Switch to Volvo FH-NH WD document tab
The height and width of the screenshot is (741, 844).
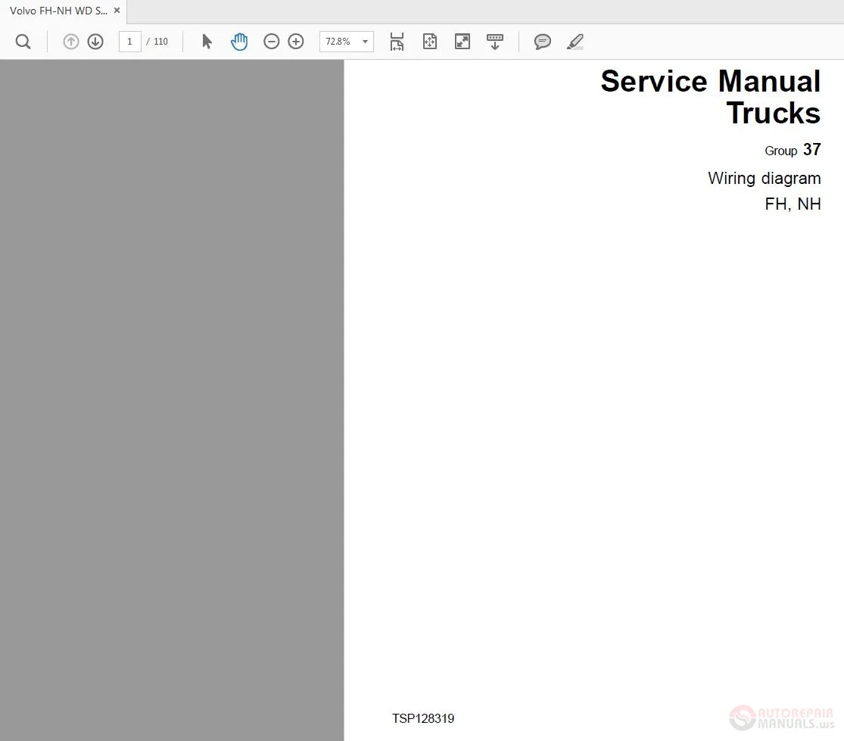click(58, 11)
